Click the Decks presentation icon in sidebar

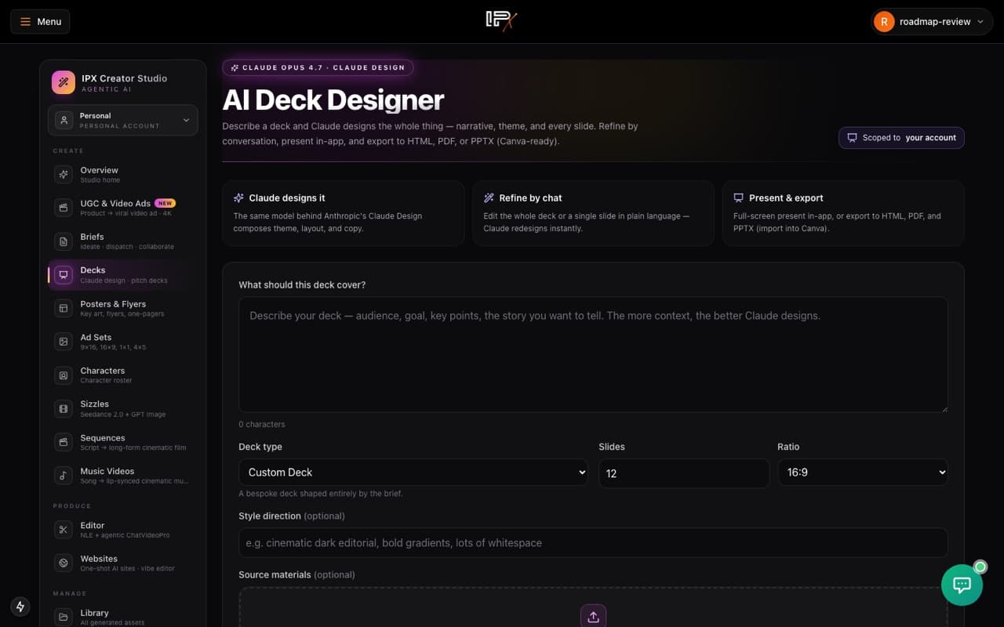[64, 274]
